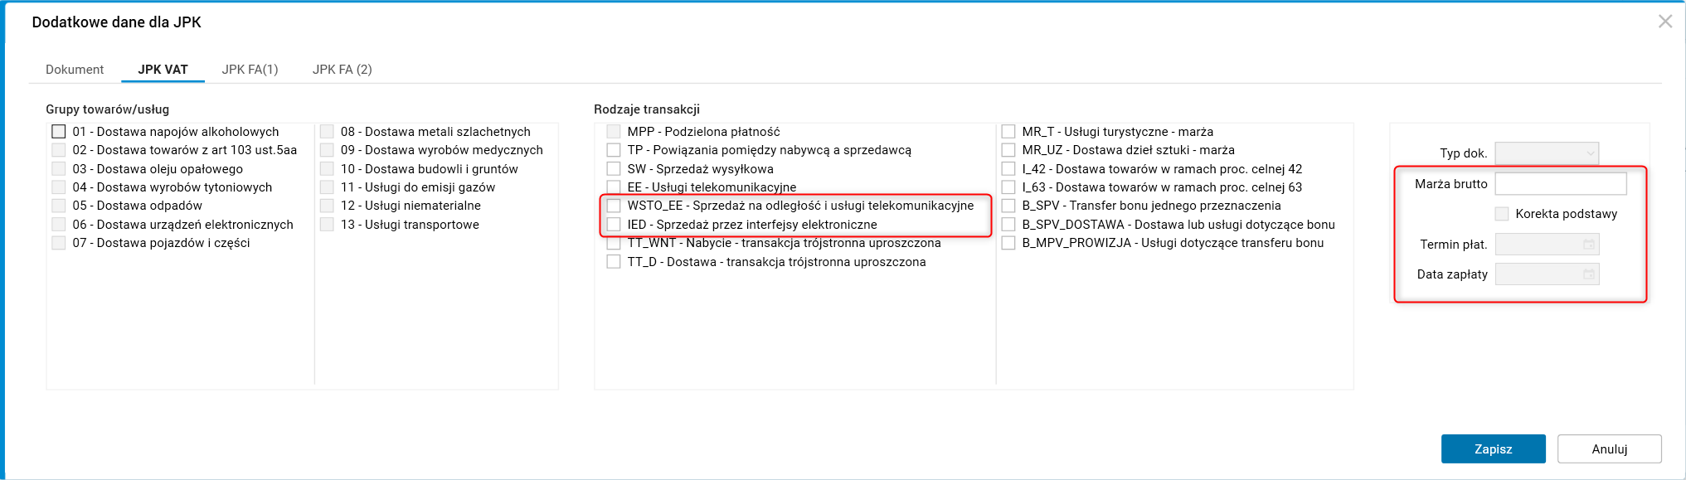
Task: Open the JPK FA(1) tab
Action: coord(250,70)
